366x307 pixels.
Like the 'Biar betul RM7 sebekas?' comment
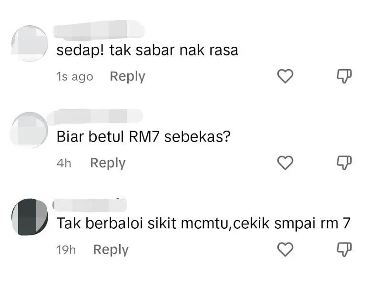(x=285, y=163)
